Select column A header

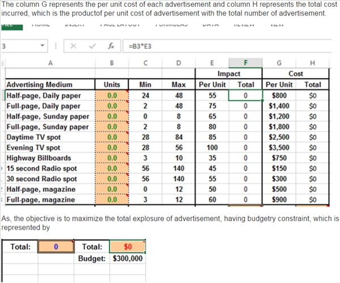coord(50,63)
